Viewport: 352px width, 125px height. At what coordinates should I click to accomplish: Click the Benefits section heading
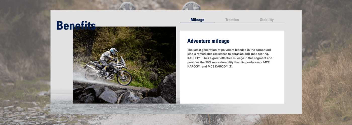(x=76, y=25)
